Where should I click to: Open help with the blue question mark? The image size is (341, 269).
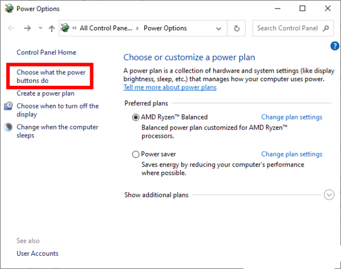[x=335, y=46]
